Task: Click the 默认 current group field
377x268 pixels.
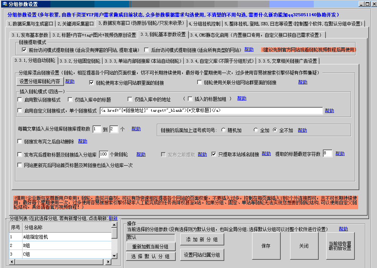Action: (x=151, y=238)
